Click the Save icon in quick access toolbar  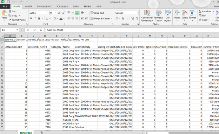[8, 2]
